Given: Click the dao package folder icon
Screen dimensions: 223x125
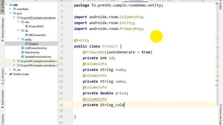Looking at the screenshot, I should pos(23,22).
